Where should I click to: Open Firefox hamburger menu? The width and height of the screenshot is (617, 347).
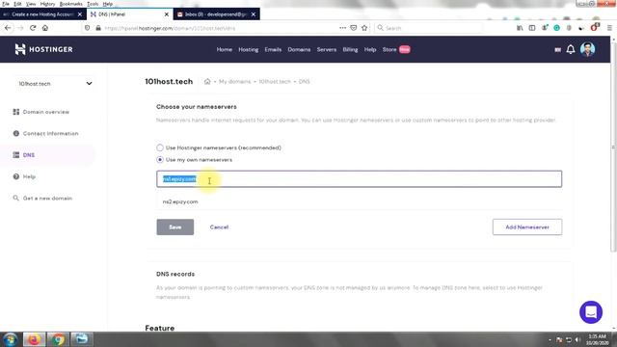609,28
